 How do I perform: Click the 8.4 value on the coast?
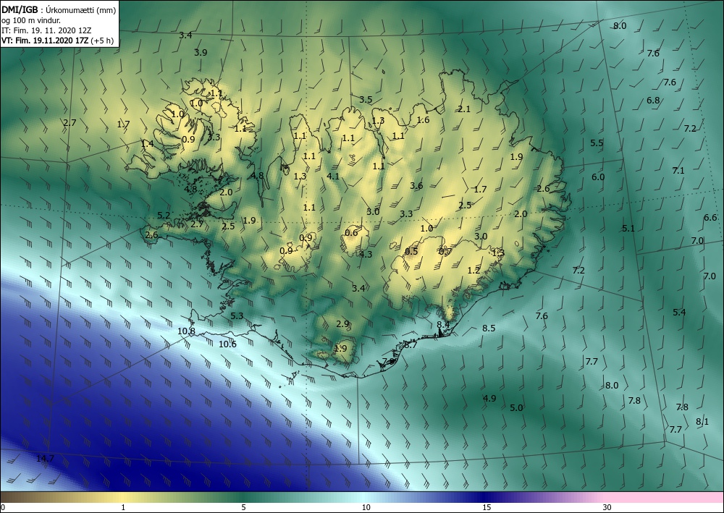pyautogui.click(x=443, y=324)
